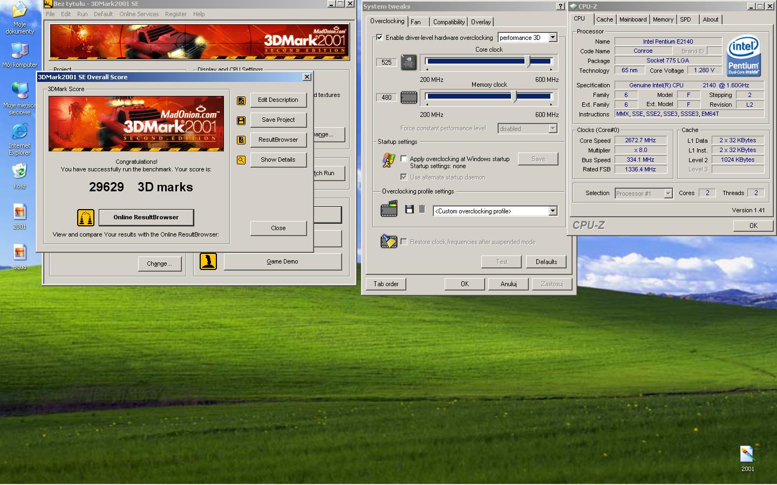777x485 pixels.
Task: Open Mój komputer desktop icon
Action: (x=19, y=51)
